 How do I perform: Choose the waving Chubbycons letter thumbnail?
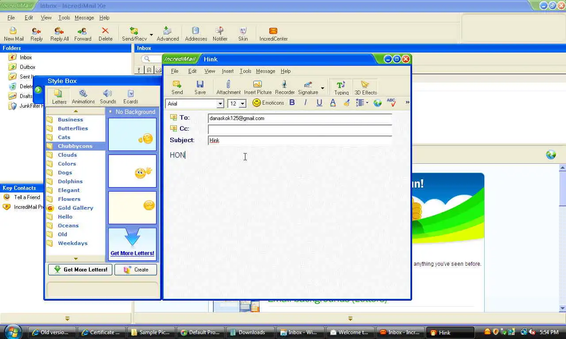click(132, 171)
